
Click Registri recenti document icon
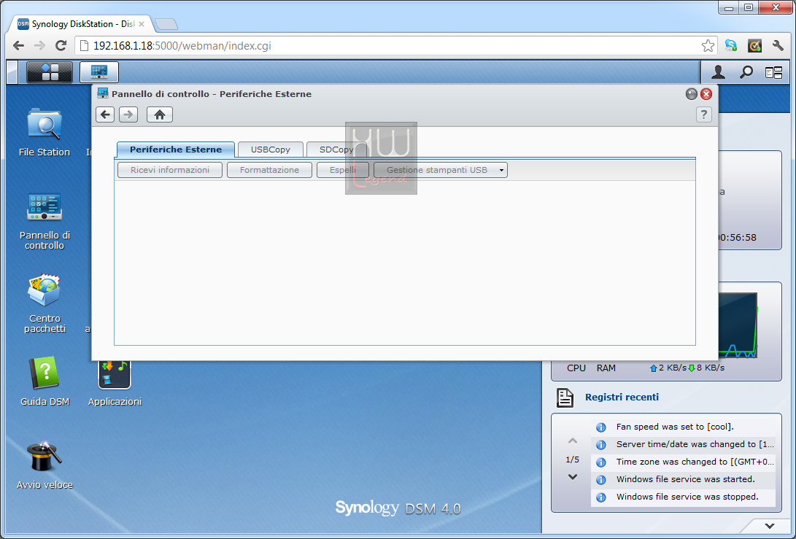click(565, 398)
